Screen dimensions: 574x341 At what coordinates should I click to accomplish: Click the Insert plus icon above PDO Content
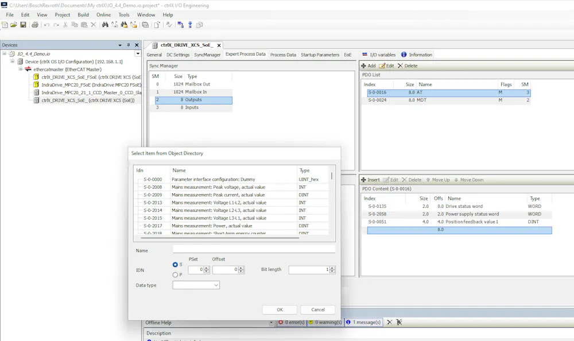pos(363,180)
